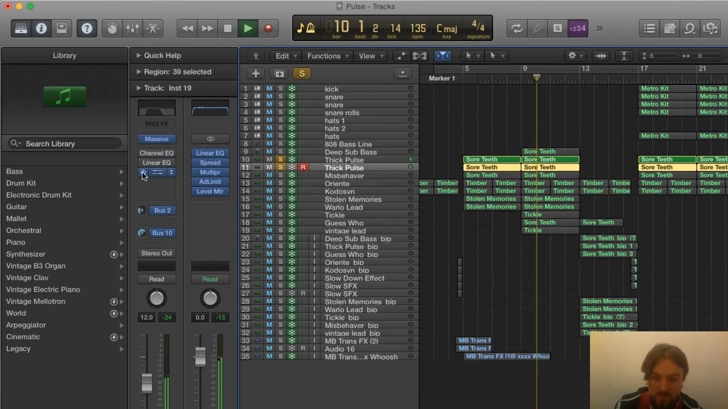Click the horizontal zoom slider

701,56
